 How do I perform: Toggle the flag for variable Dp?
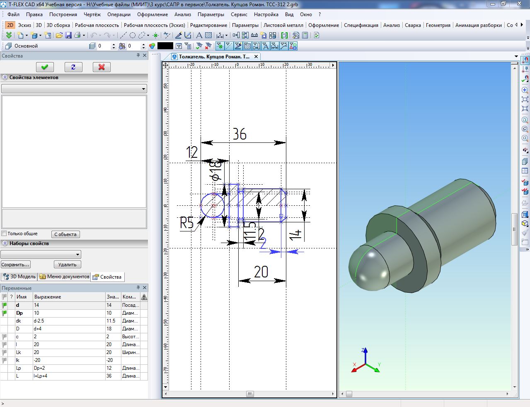coord(5,313)
